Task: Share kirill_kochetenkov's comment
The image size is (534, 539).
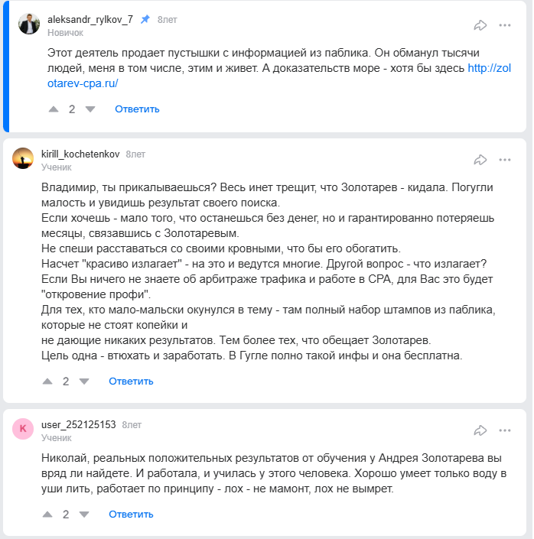Action: pos(480,159)
